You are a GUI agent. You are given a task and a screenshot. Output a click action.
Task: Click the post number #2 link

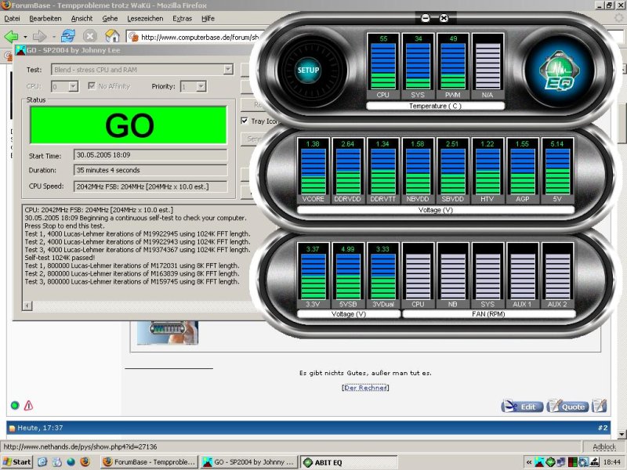click(x=603, y=428)
